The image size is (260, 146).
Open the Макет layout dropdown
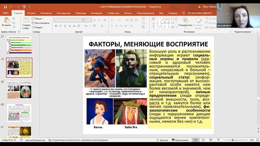(38, 19)
